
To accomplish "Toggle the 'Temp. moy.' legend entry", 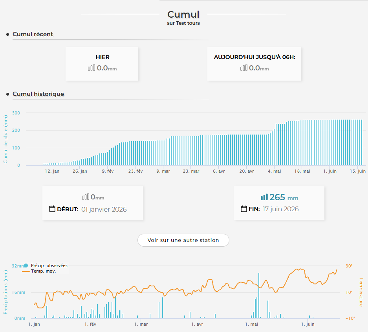I will (39, 271).
